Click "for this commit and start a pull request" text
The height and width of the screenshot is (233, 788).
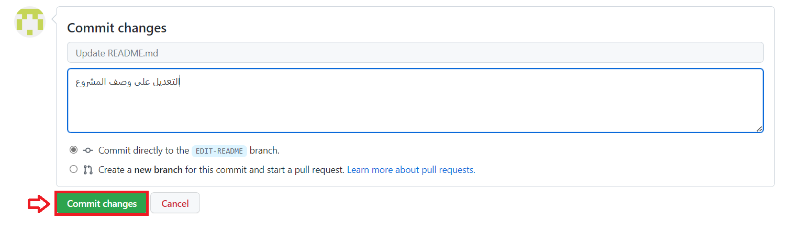click(264, 170)
